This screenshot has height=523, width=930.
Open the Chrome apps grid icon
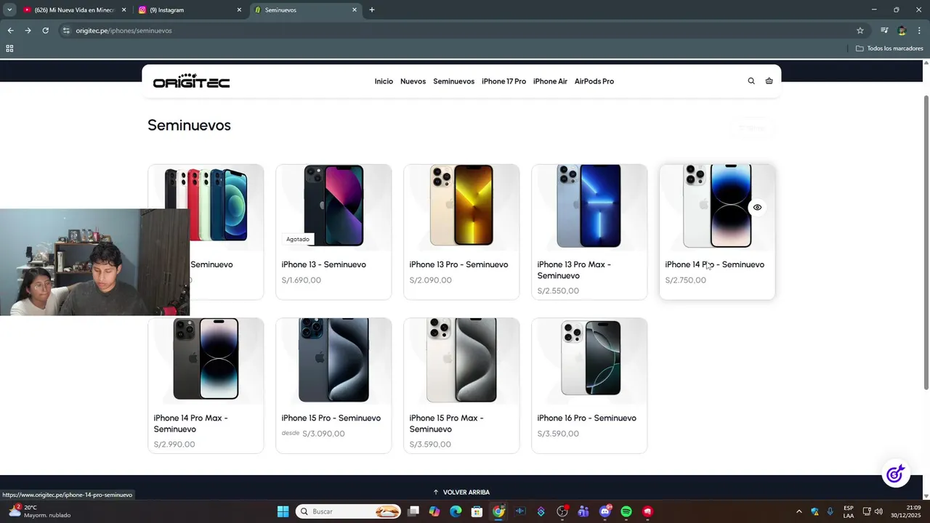9,49
